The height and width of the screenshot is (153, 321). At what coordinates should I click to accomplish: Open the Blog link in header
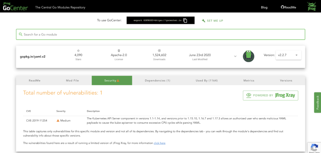tap(264, 7)
